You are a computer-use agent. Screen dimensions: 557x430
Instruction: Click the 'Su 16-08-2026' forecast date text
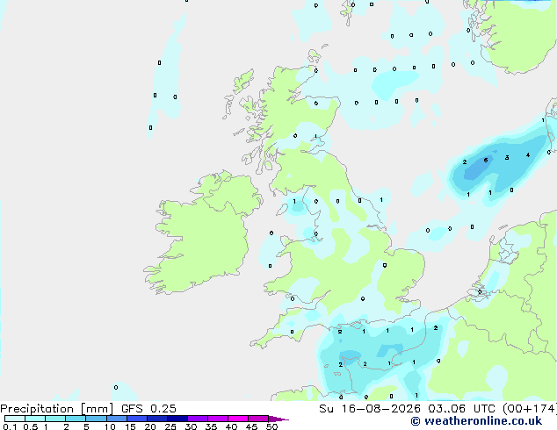(x=370, y=409)
